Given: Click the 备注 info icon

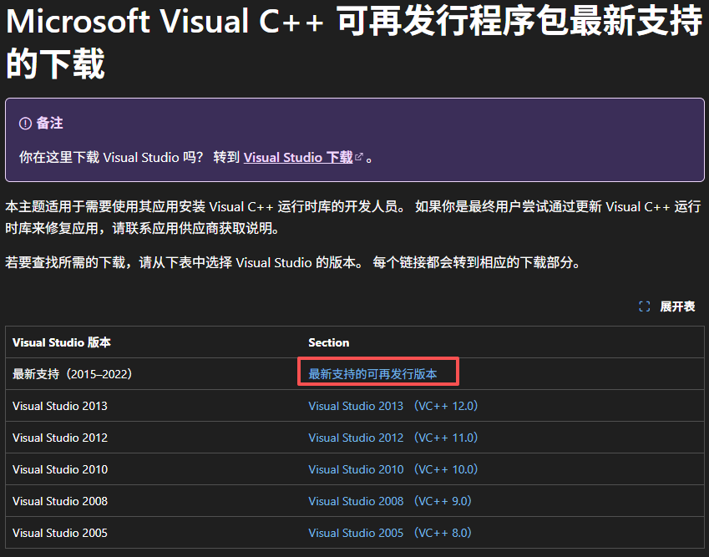Looking at the screenshot, I should click(25, 123).
